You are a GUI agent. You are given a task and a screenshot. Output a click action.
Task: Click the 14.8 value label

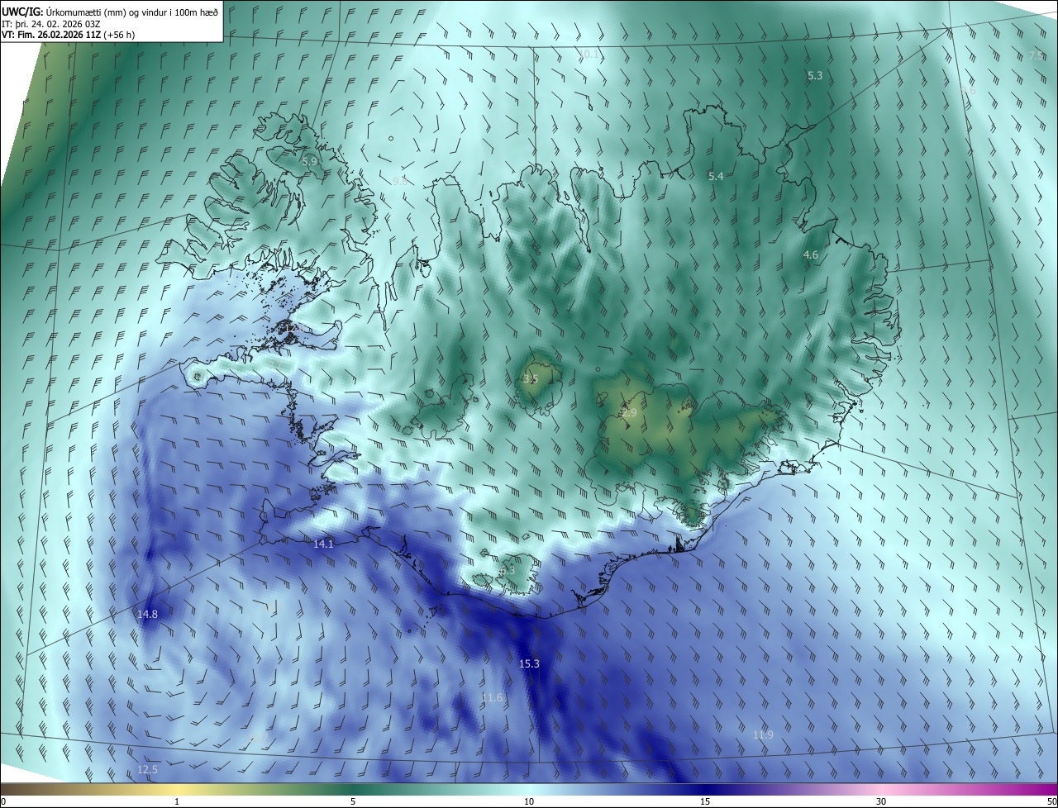coord(147,614)
